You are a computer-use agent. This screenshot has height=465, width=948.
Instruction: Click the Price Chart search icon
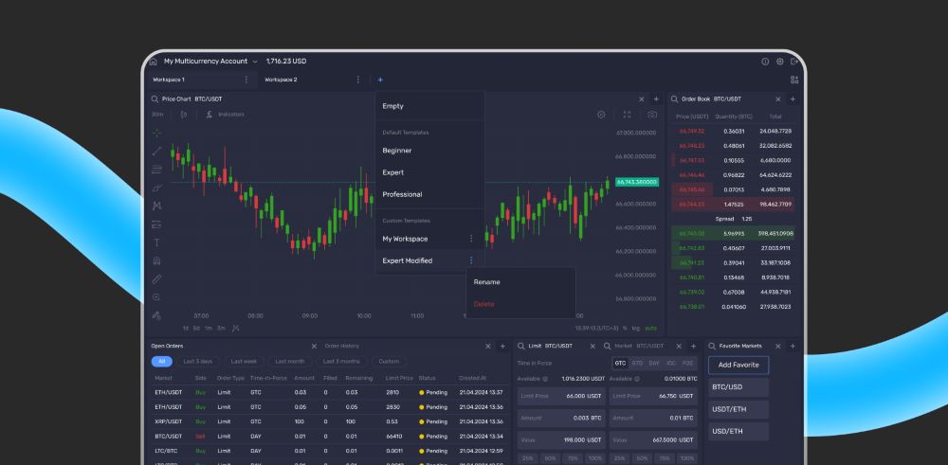[x=155, y=99]
